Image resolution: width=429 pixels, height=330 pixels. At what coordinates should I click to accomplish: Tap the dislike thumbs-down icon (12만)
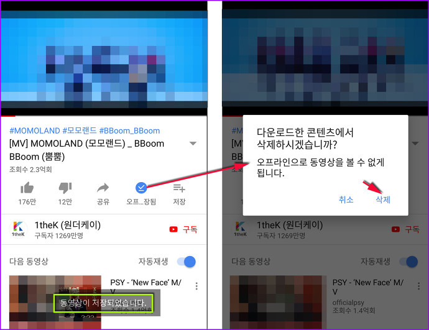click(65, 188)
